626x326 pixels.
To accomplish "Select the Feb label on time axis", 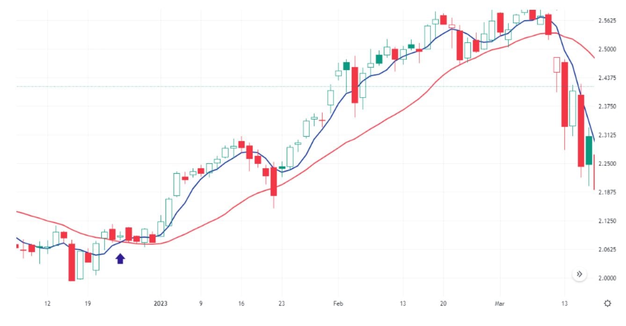I will point(338,304).
